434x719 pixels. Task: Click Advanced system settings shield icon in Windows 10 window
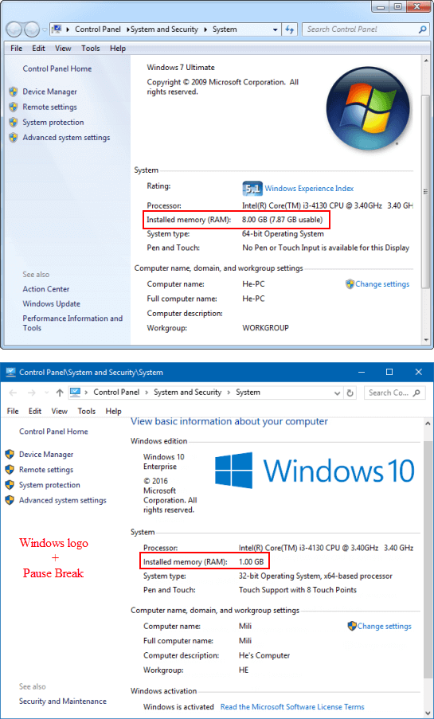pos(10,500)
